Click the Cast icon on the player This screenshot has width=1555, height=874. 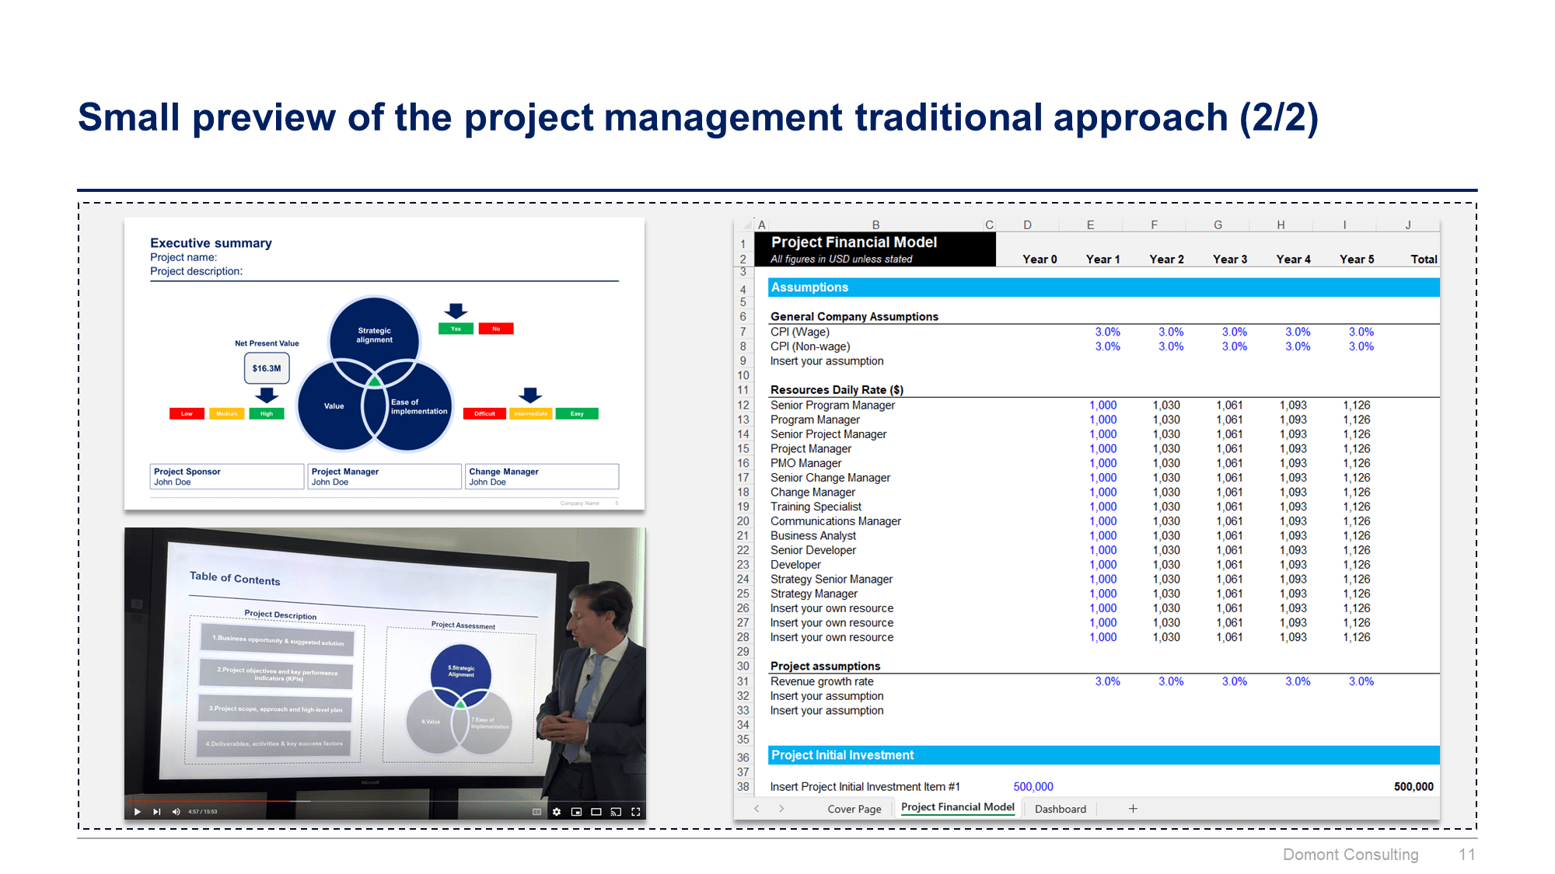tap(616, 811)
